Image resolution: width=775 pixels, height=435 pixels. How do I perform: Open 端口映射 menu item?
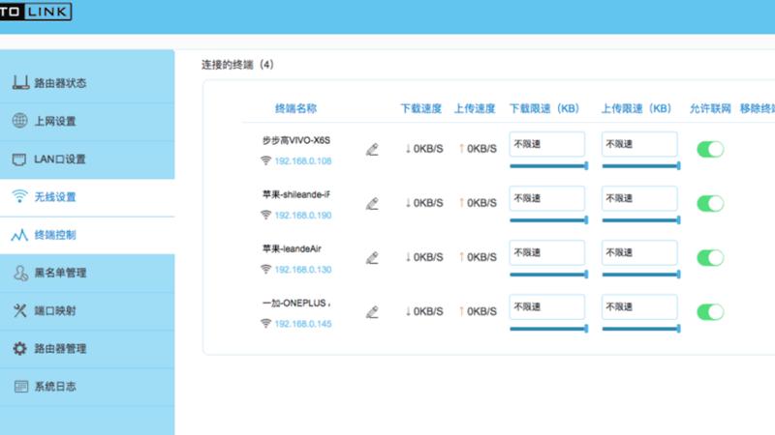point(87,310)
